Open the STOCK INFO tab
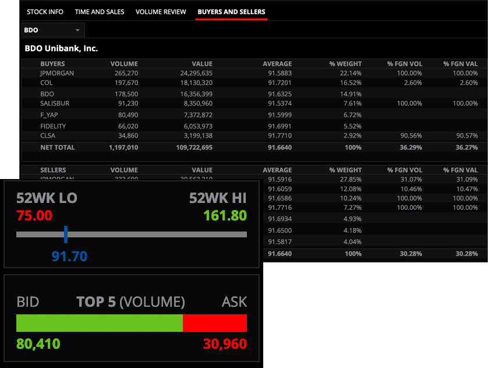 45,12
